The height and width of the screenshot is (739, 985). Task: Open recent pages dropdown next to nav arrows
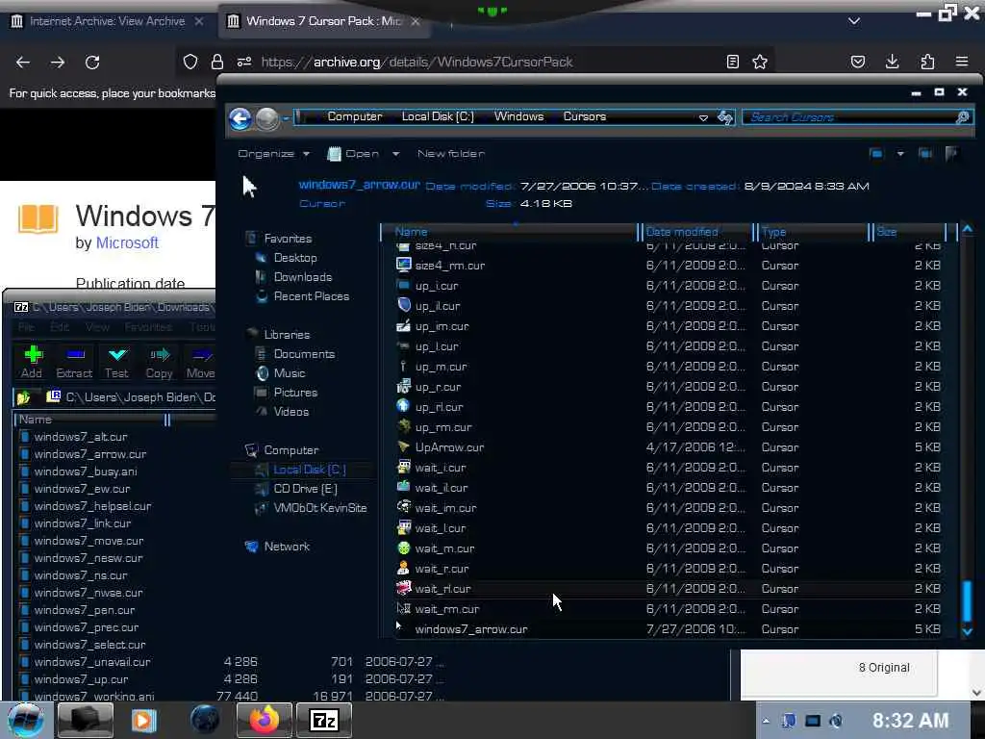coord(286,118)
